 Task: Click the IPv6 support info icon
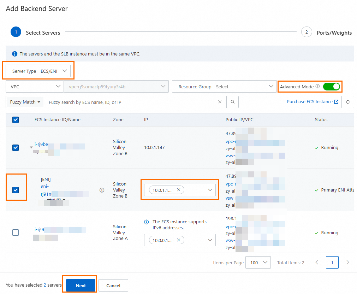coord(147,222)
